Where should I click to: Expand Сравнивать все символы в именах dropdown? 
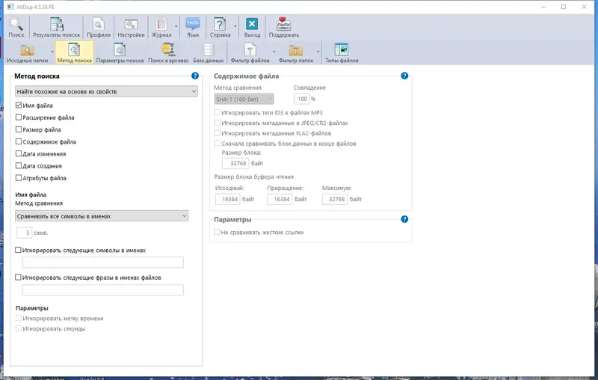point(102,216)
